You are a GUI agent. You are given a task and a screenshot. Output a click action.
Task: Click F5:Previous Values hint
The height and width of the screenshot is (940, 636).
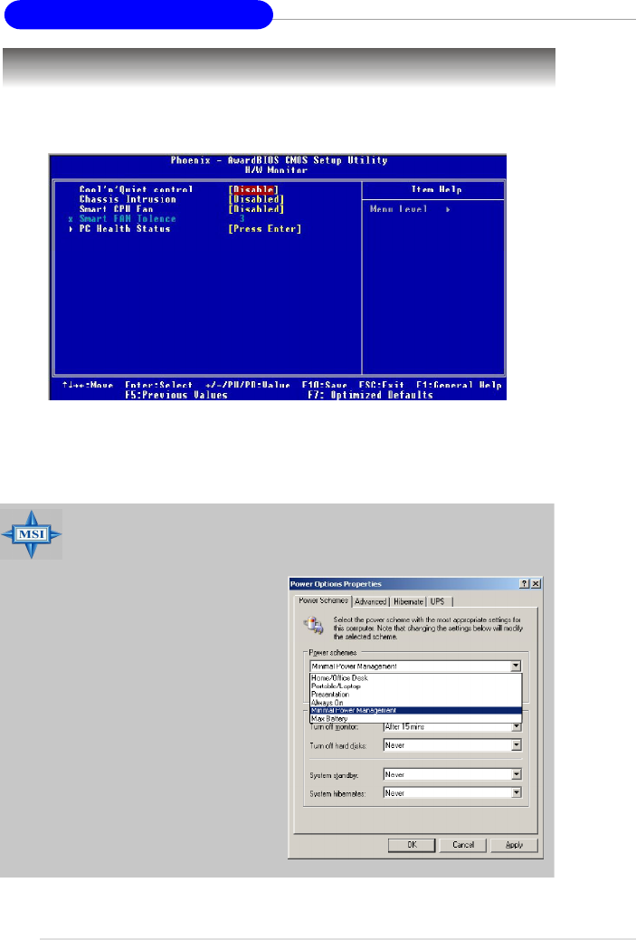[176, 395]
